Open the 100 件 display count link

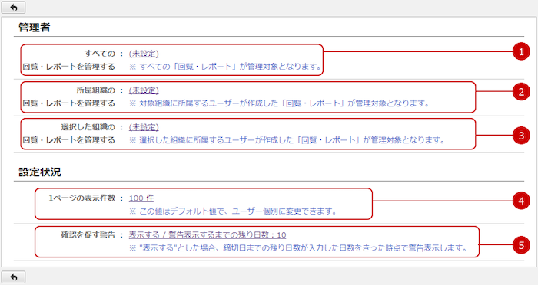tap(141, 198)
